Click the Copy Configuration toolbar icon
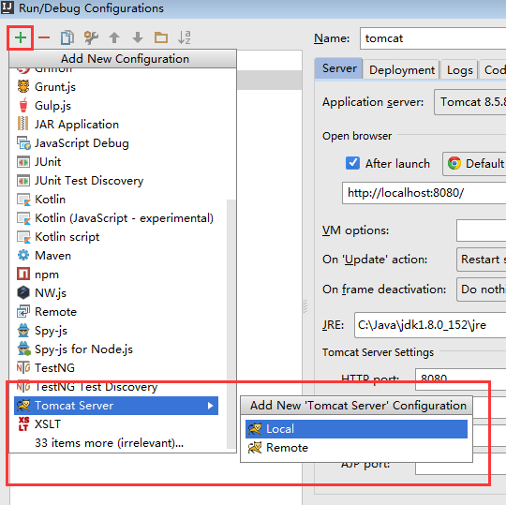This screenshot has height=505, width=506. pos(67,37)
